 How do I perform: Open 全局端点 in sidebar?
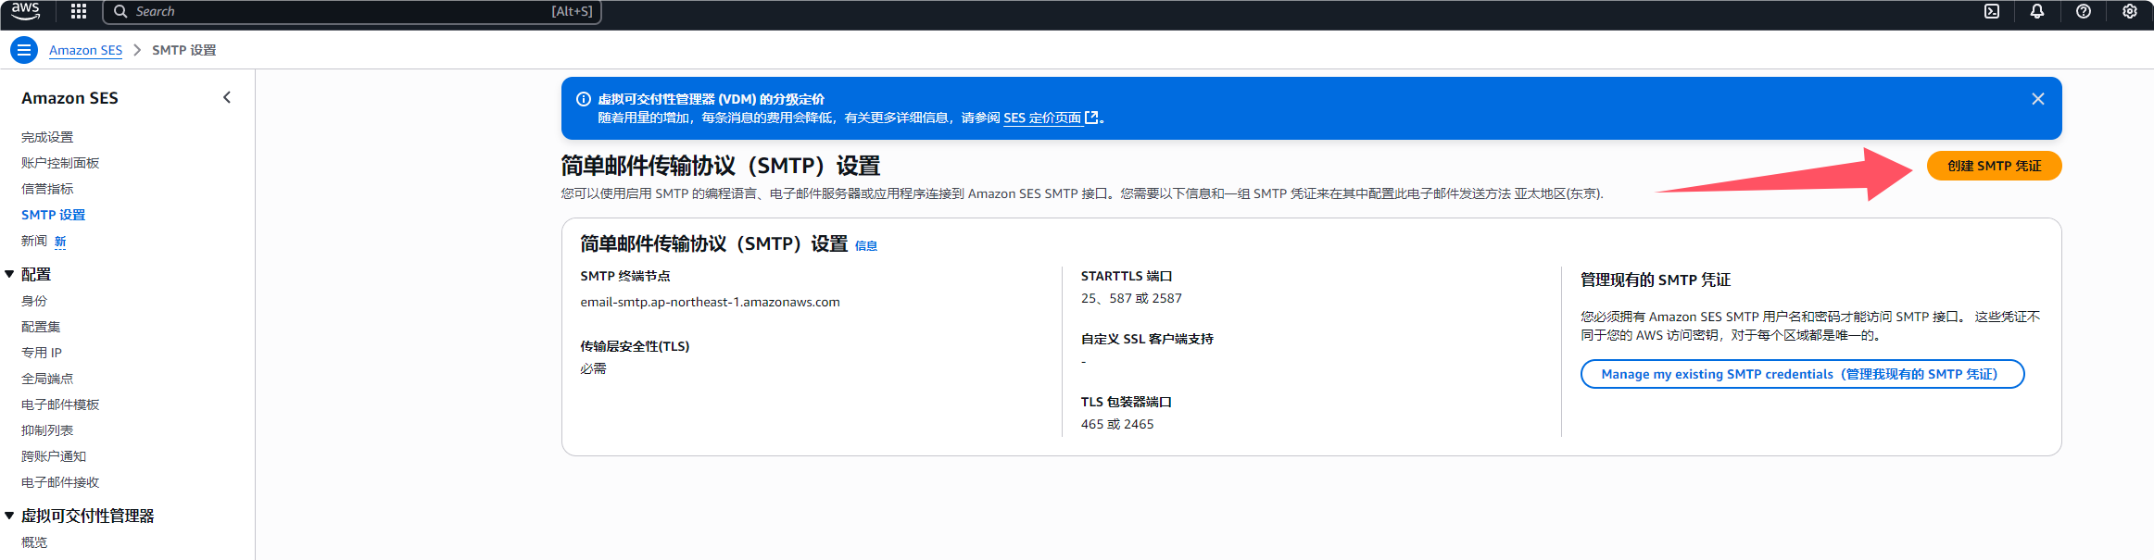[x=47, y=379]
